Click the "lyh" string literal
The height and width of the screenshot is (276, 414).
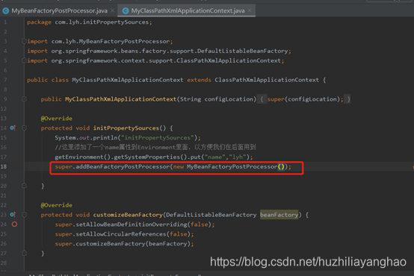[x=238, y=157]
